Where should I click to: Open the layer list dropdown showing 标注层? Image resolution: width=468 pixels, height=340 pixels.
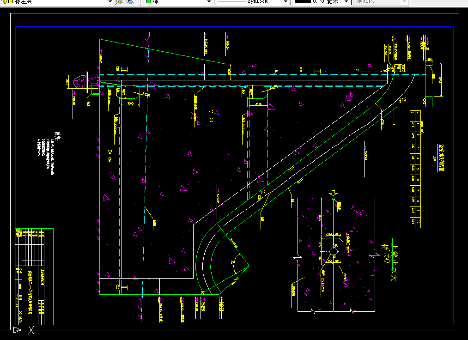(x=56, y=1)
